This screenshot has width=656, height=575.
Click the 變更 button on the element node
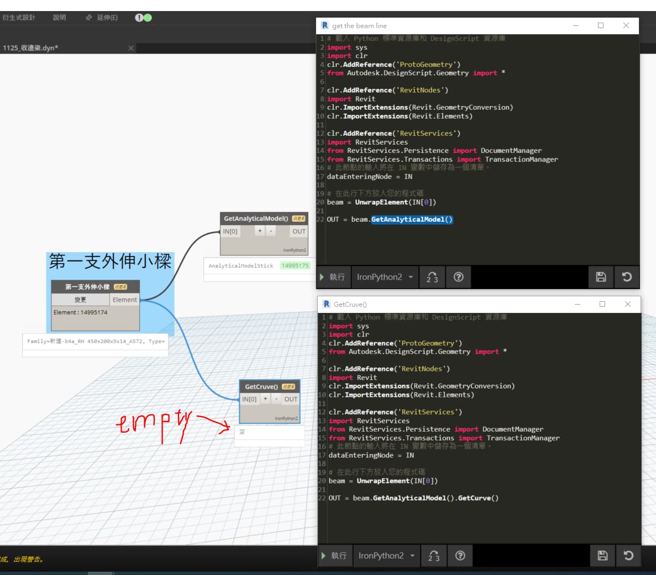80,300
